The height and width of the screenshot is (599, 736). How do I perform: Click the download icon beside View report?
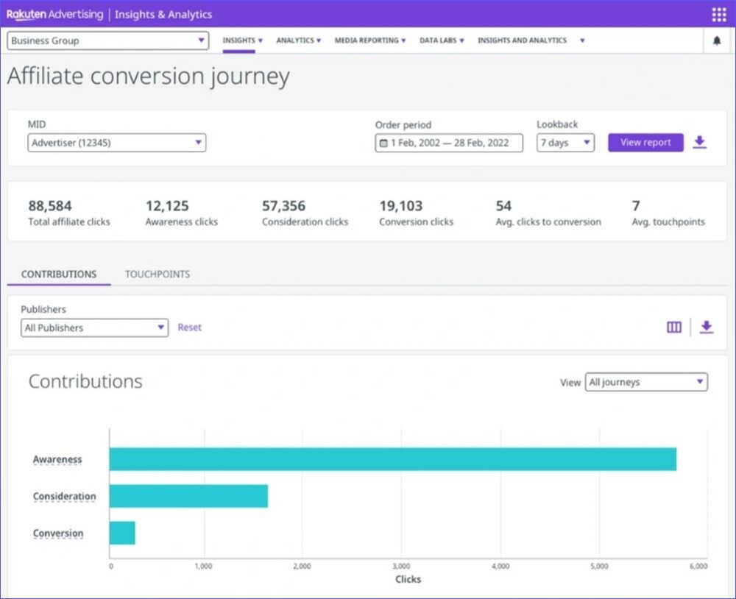coord(699,141)
